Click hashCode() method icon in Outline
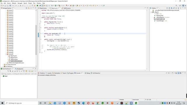 [x=155, y=19]
